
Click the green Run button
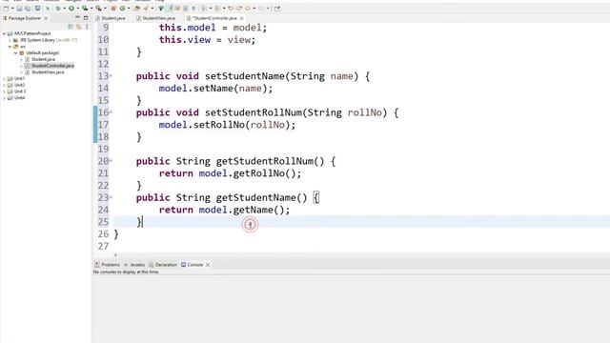71,9
